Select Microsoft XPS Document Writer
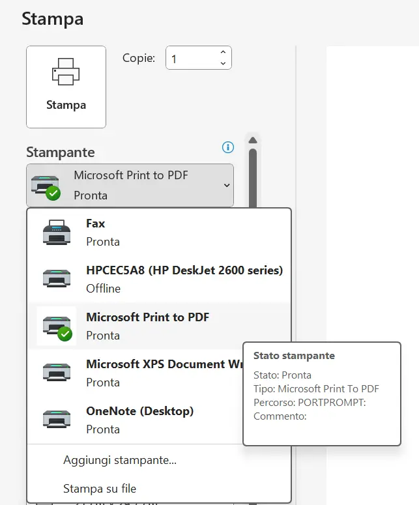This screenshot has height=505, width=419. click(x=136, y=373)
